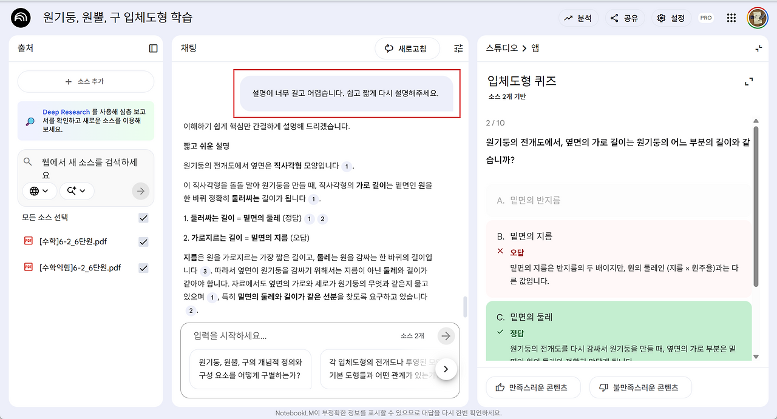Viewport: 777px width, 419px height.
Task: Click the PRO badge
Action: tap(706, 18)
